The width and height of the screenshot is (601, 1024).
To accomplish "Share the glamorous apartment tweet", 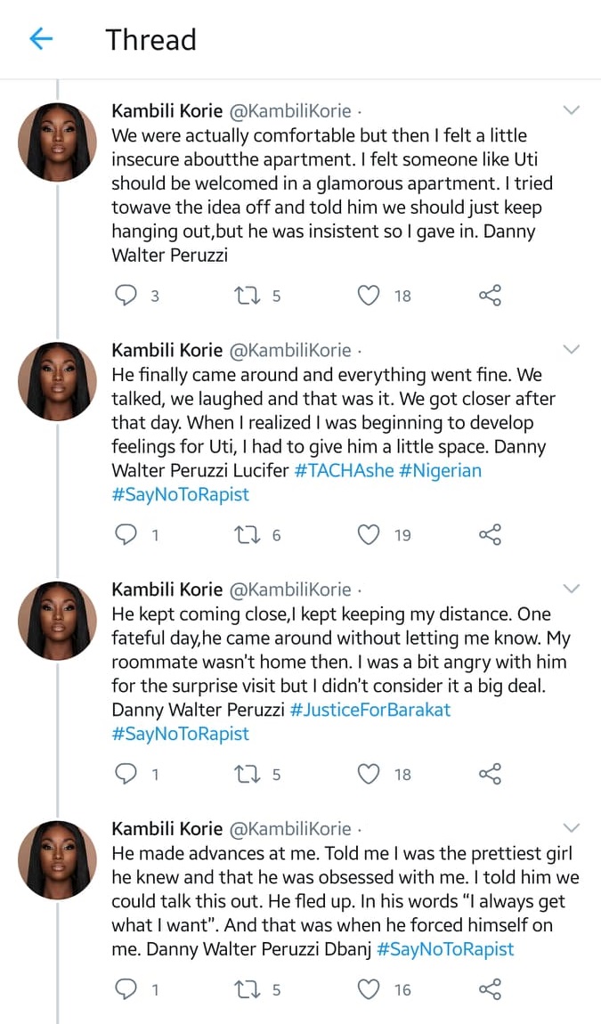I will (x=491, y=296).
